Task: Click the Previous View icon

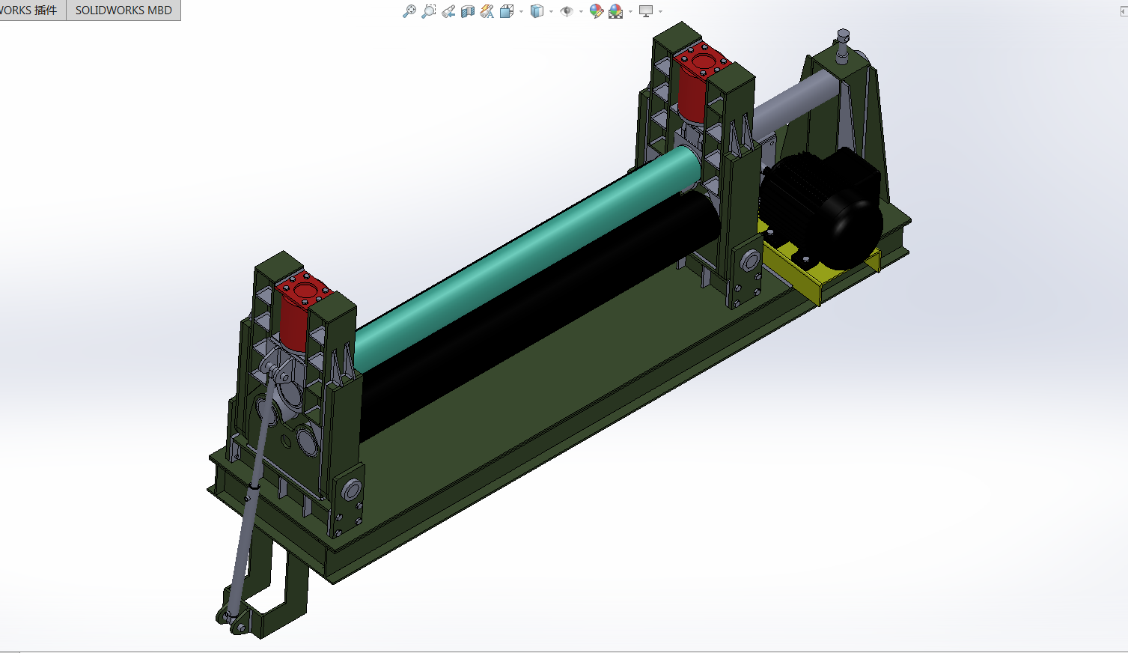Action: (448, 11)
